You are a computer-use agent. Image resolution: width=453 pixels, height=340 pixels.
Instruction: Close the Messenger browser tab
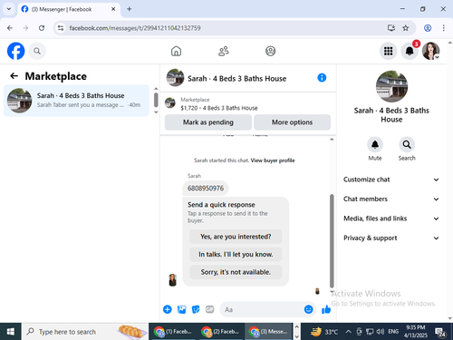(x=113, y=9)
